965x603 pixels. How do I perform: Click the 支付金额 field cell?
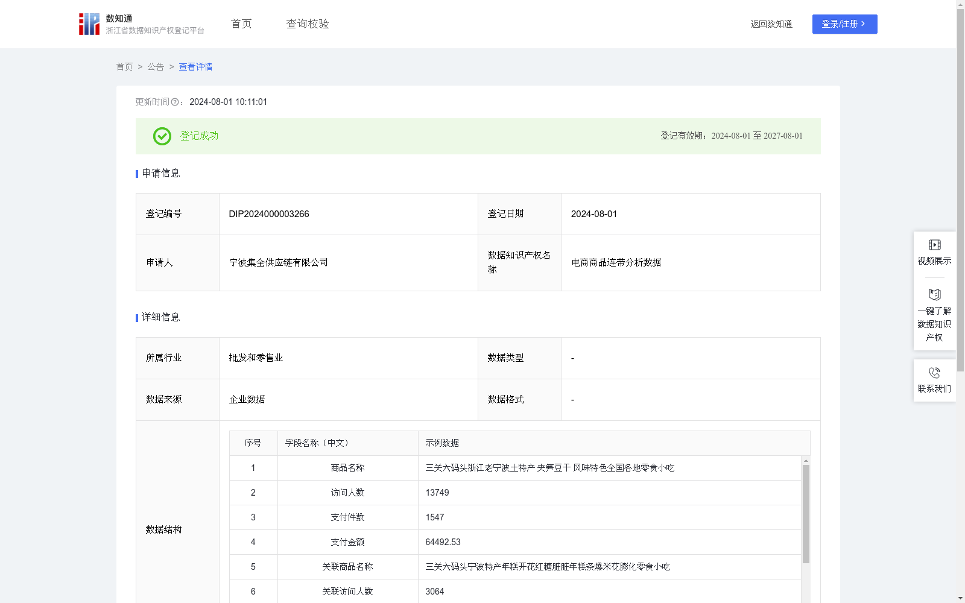click(348, 542)
